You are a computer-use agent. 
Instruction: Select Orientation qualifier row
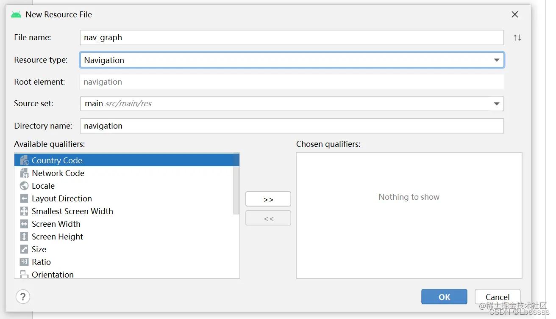(x=124, y=274)
